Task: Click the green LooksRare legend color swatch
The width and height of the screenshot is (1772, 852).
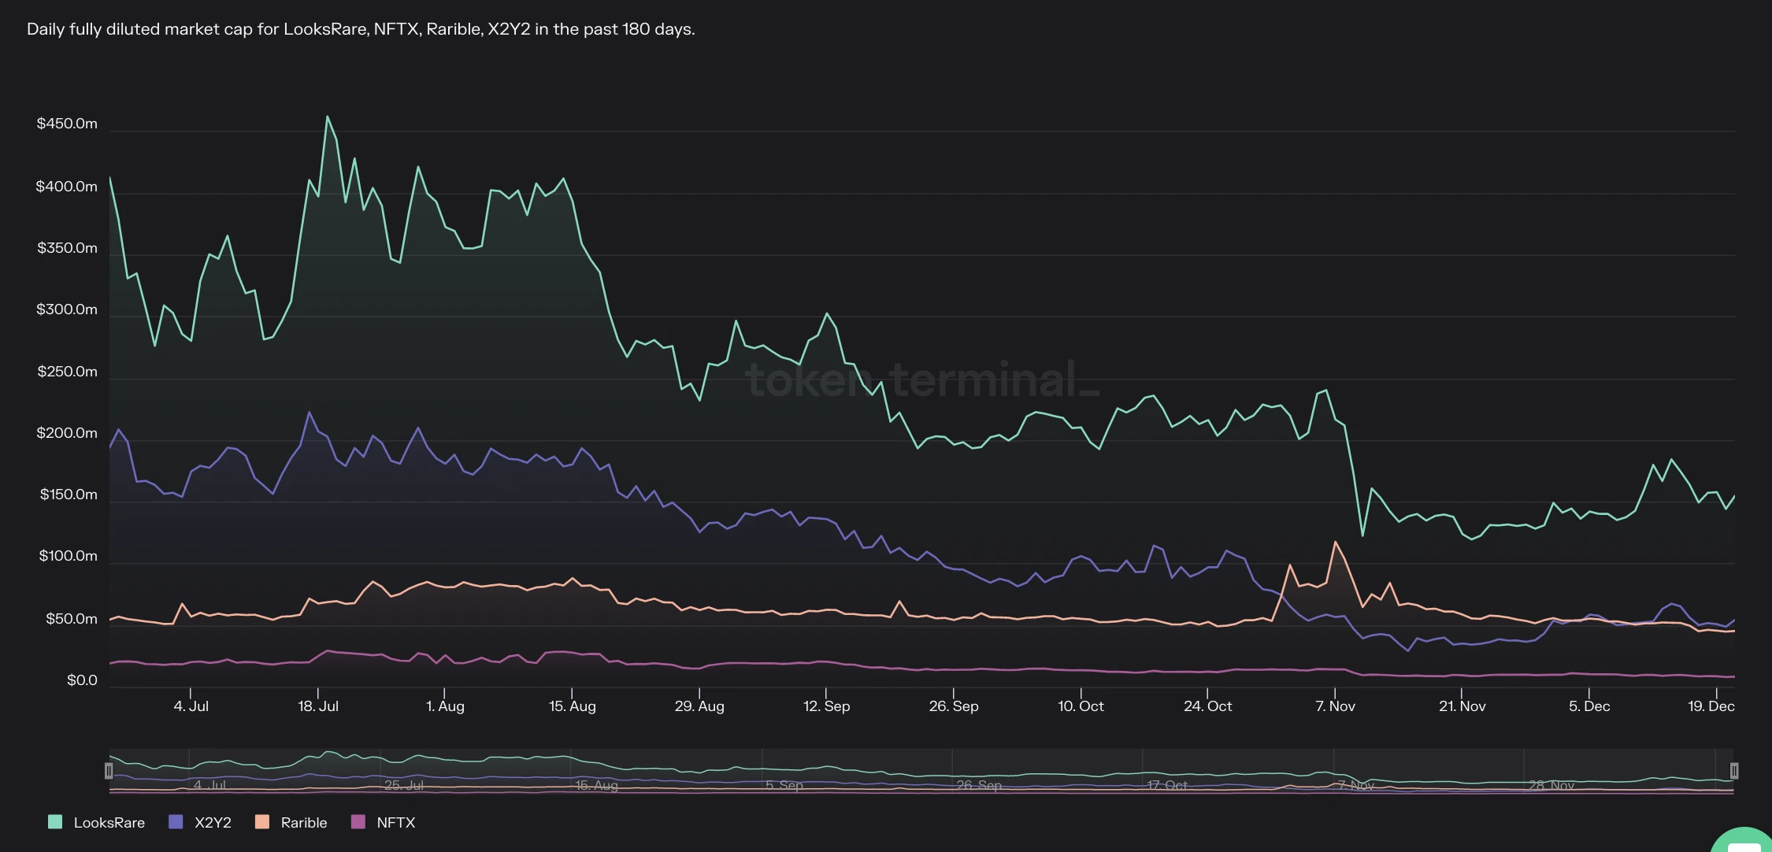Action: (55, 822)
